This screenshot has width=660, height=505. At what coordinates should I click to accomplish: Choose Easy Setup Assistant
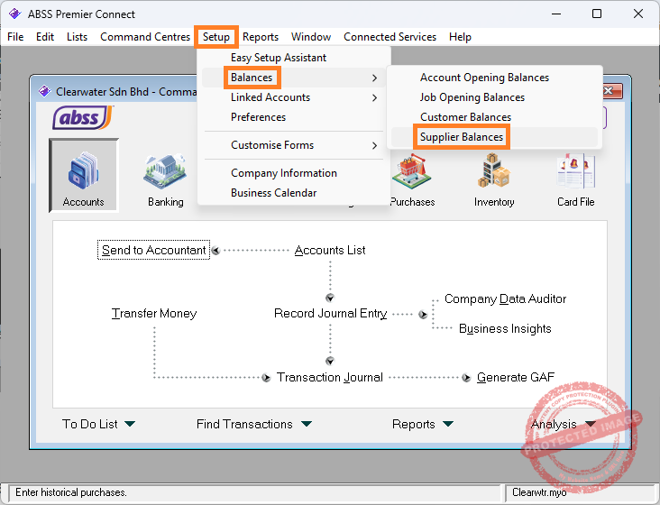tap(279, 58)
